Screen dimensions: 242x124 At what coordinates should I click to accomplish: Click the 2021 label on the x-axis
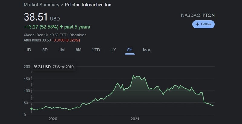(135, 119)
